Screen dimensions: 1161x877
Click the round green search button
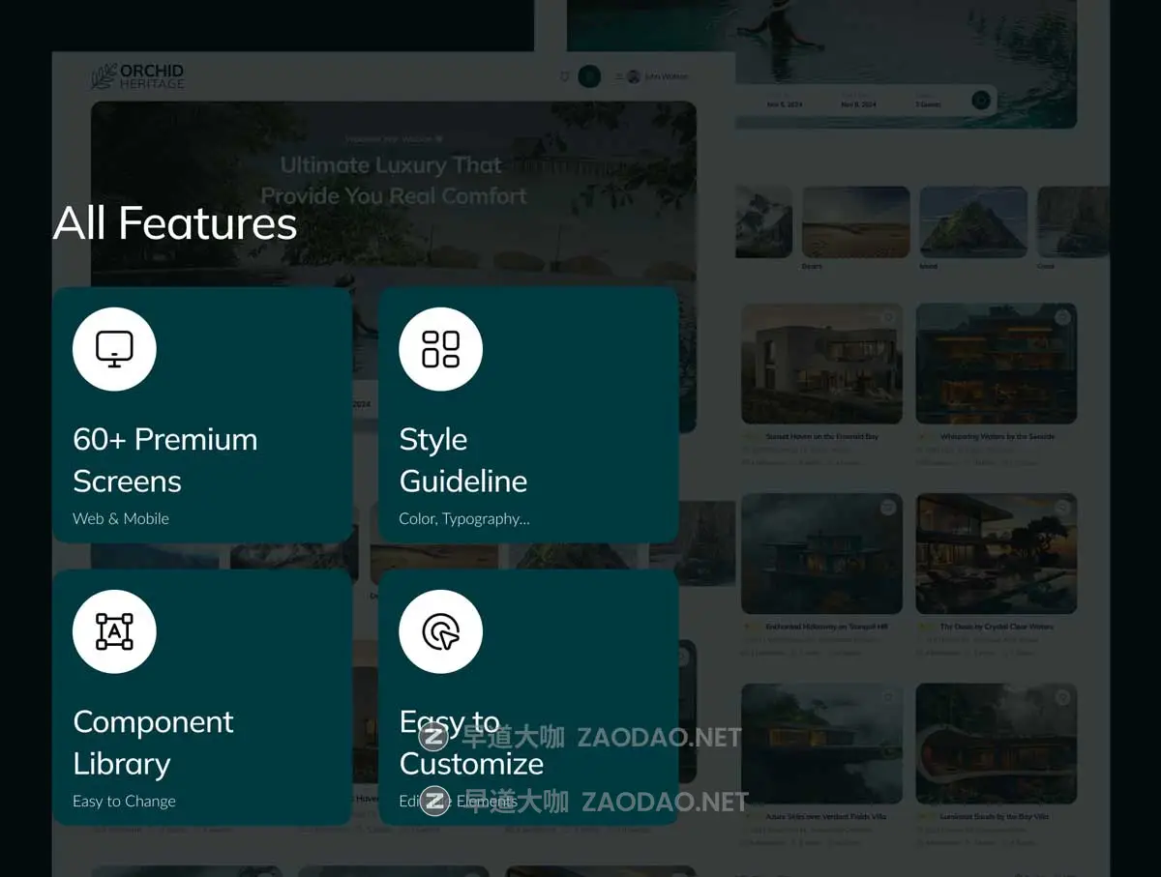981,100
